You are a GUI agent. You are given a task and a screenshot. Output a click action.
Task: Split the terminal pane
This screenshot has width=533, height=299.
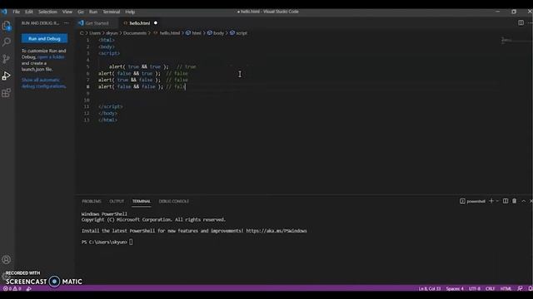pyautogui.click(x=506, y=201)
